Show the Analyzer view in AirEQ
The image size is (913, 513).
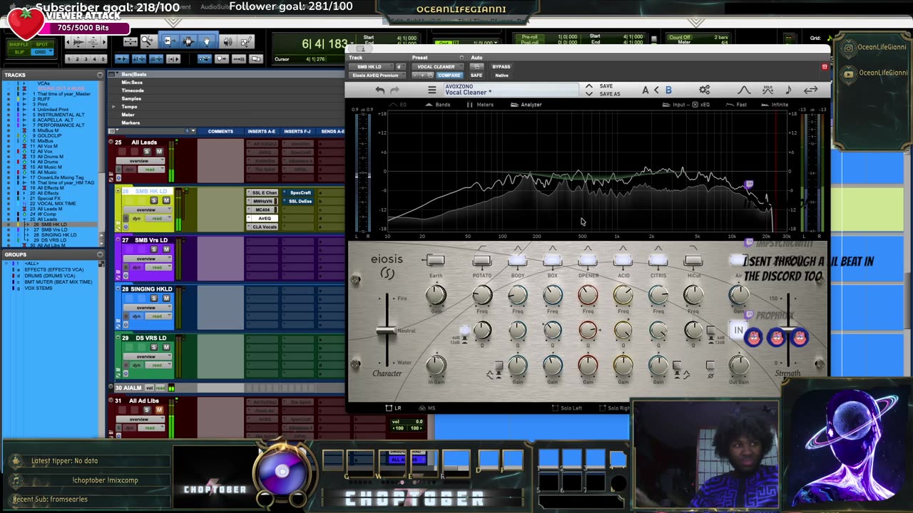point(526,105)
